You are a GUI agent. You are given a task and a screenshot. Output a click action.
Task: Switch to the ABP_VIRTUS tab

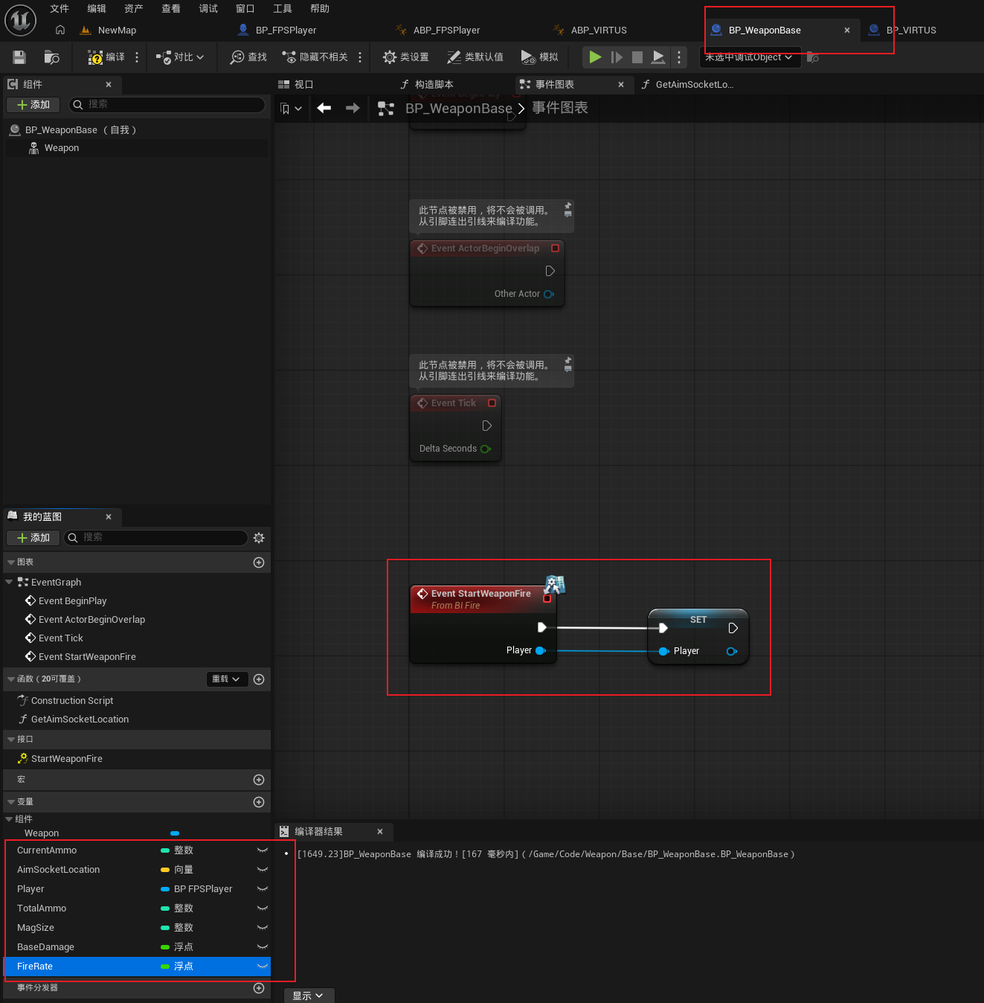tap(591, 31)
